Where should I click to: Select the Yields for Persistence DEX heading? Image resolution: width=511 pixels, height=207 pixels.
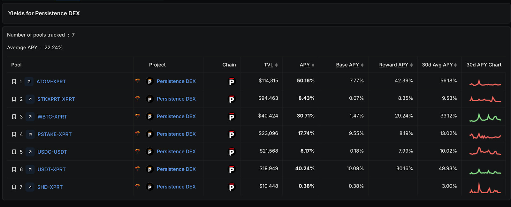[x=44, y=13]
